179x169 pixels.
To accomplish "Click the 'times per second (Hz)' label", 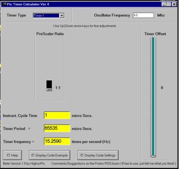I will (91, 142).
